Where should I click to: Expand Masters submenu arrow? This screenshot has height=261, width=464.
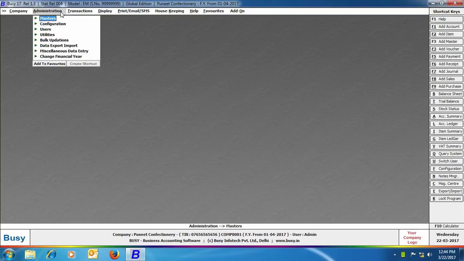pyautogui.click(x=36, y=18)
